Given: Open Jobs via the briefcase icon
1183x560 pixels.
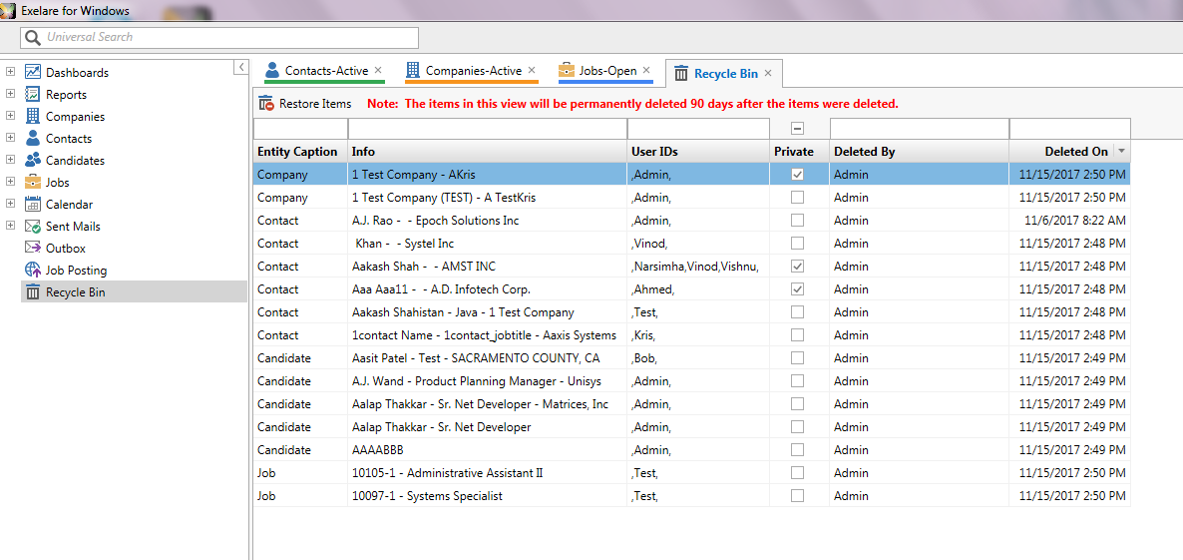Looking at the screenshot, I should click(x=33, y=181).
